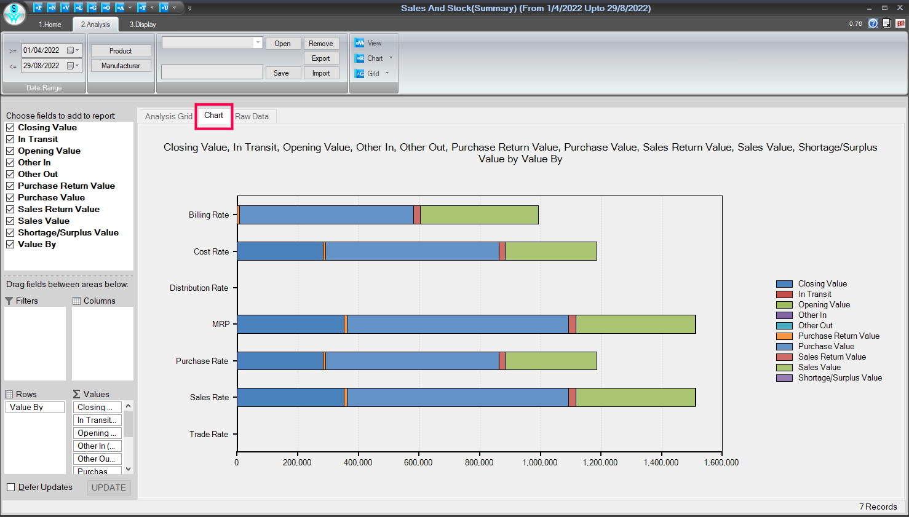Uncheck the Sales Value field
Viewport: 909px width, 517px height.
[10, 221]
